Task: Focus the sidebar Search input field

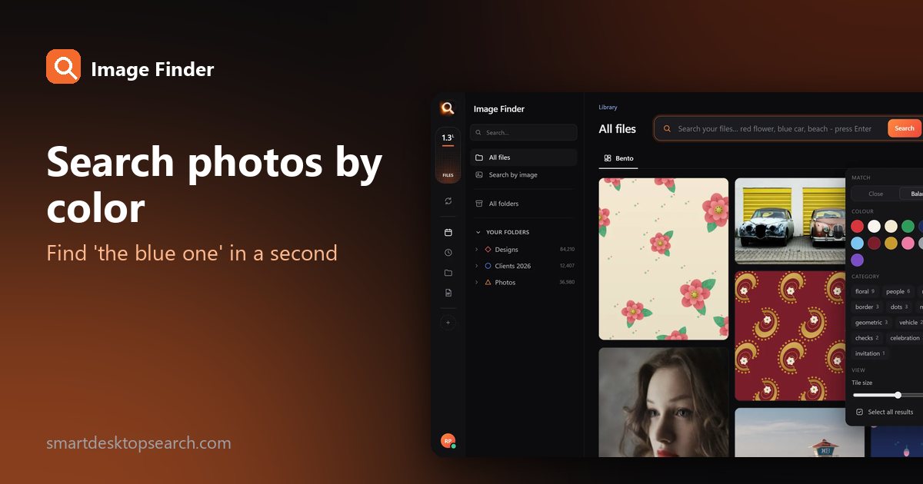Action: (x=523, y=133)
